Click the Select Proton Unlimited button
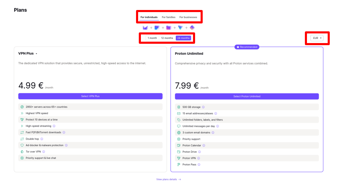The width and height of the screenshot is (337, 184). tap(247, 96)
